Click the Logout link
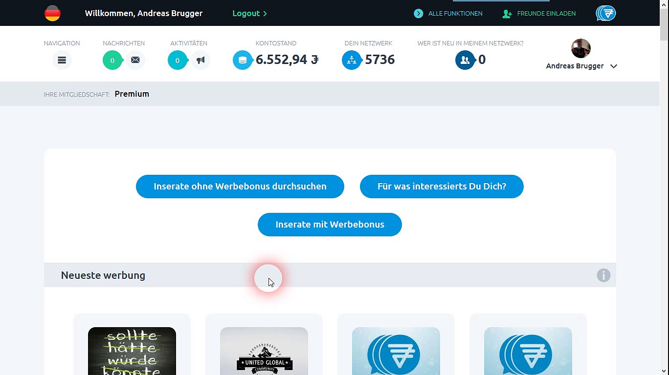This screenshot has height=375, width=669. [249, 13]
